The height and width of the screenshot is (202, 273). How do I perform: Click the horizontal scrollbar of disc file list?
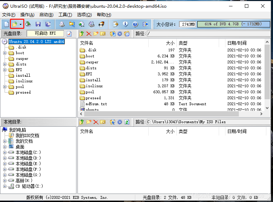click(161, 114)
